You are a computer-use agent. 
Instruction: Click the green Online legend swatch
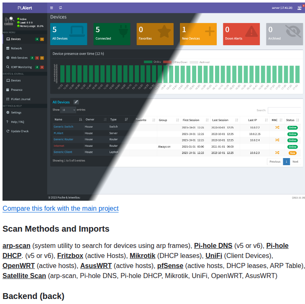click(x=148, y=62)
